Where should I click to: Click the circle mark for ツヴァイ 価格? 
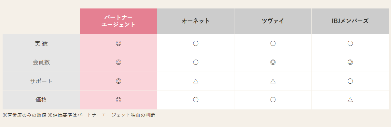273,100
